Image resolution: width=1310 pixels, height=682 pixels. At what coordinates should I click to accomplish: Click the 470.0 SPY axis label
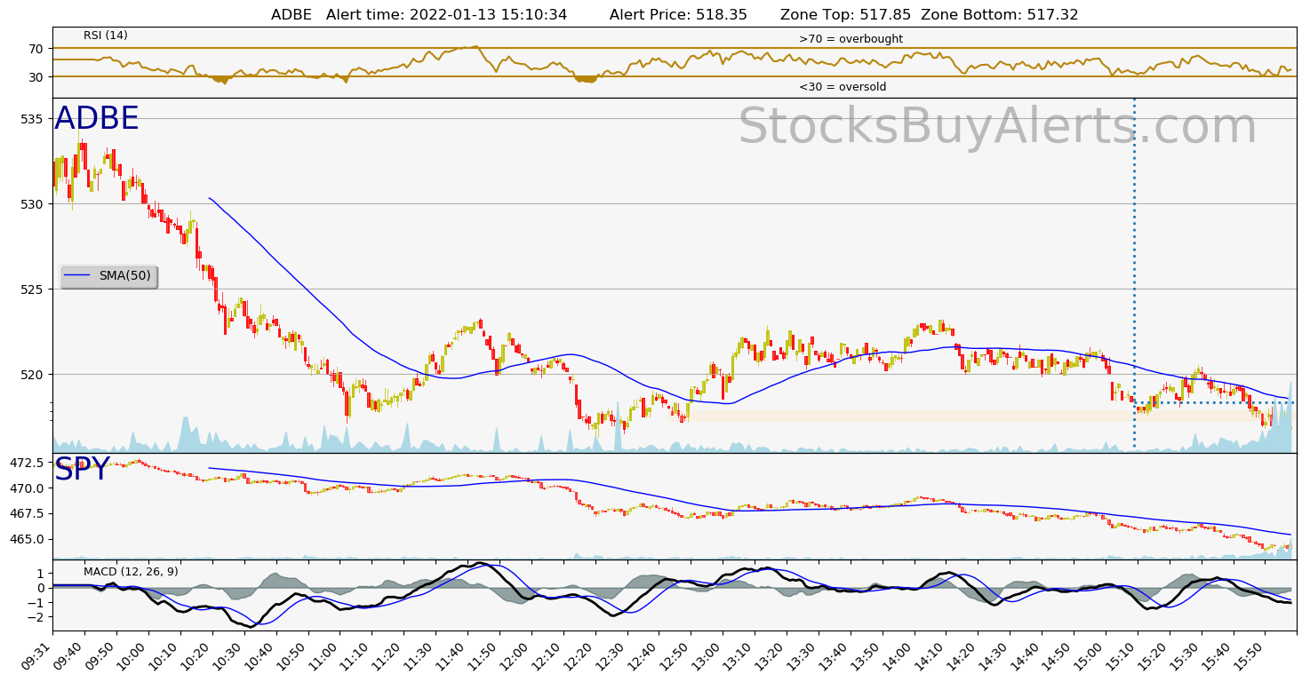click(28, 488)
